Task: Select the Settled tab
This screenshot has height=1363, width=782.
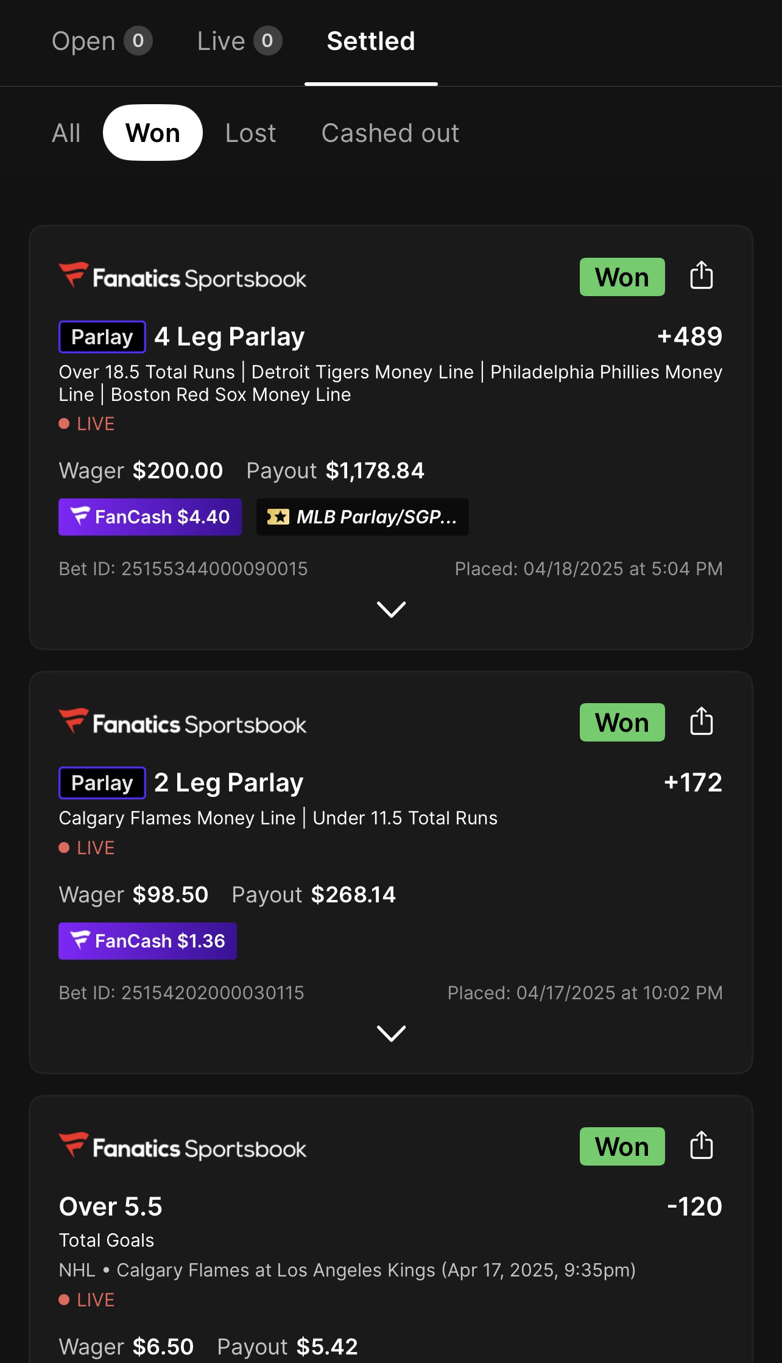Action: pyautogui.click(x=371, y=41)
